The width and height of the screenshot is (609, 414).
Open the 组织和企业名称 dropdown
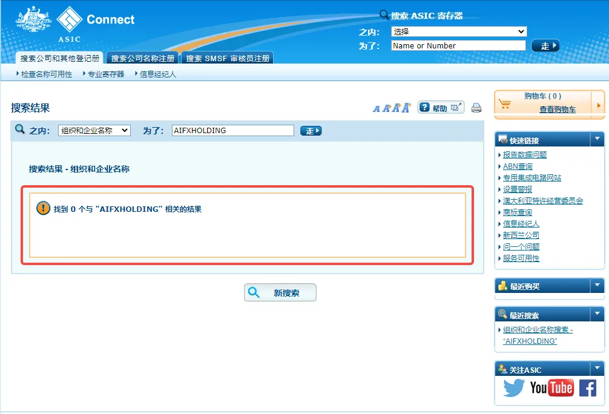point(94,131)
